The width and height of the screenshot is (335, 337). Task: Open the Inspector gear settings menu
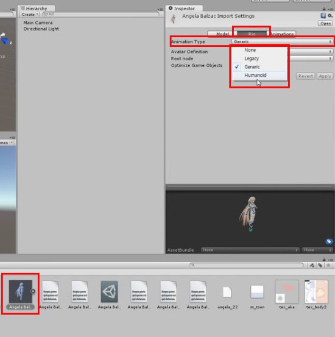330,15
